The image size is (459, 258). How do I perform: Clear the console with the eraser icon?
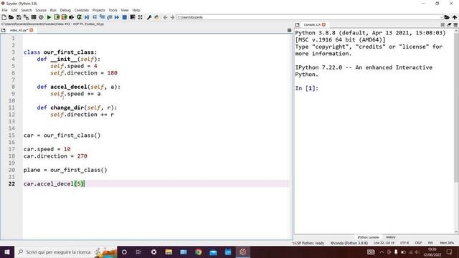coord(449,25)
